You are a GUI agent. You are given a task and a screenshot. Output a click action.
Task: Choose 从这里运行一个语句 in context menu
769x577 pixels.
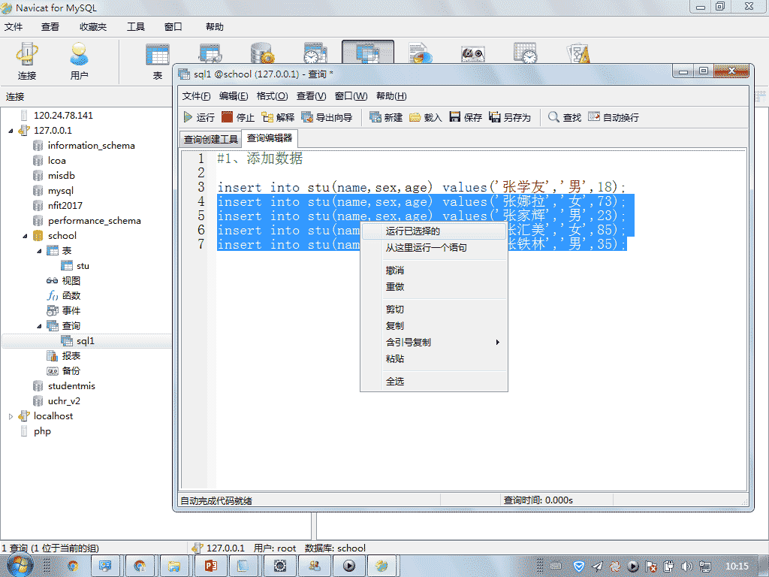click(433, 248)
